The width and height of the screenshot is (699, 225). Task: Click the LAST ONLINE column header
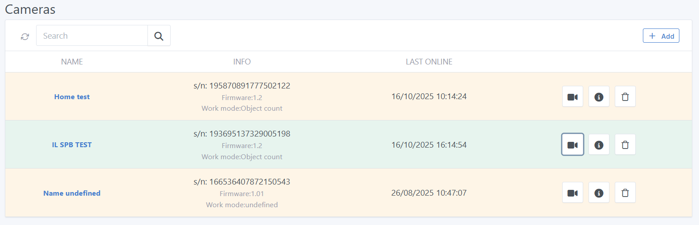pyautogui.click(x=429, y=62)
